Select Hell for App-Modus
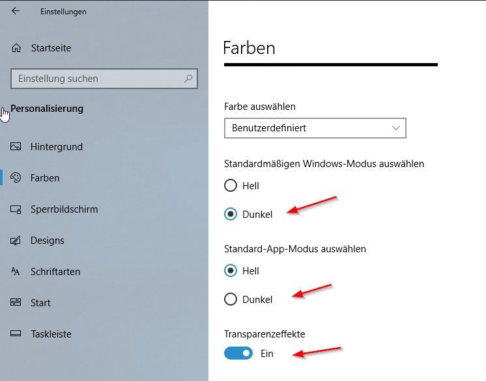 pyautogui.click(x=231, y=270)
